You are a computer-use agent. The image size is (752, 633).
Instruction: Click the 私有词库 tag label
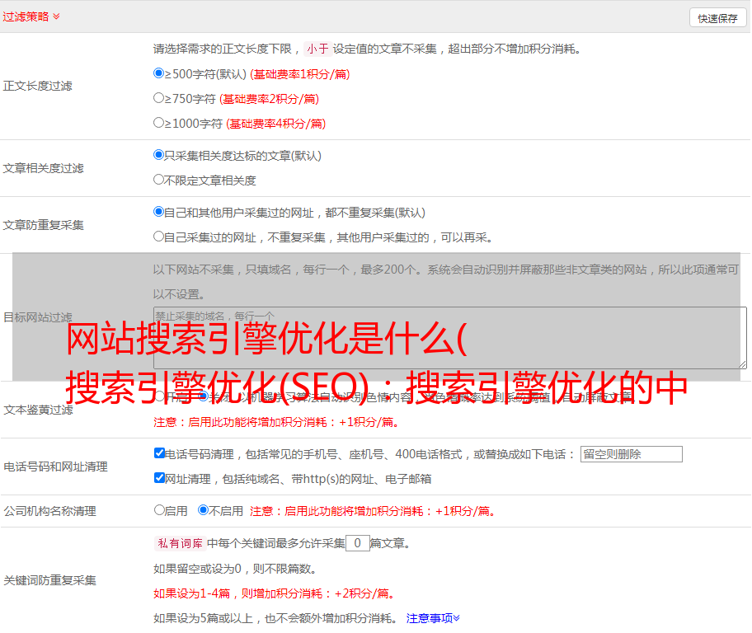(x=179, y=543)
